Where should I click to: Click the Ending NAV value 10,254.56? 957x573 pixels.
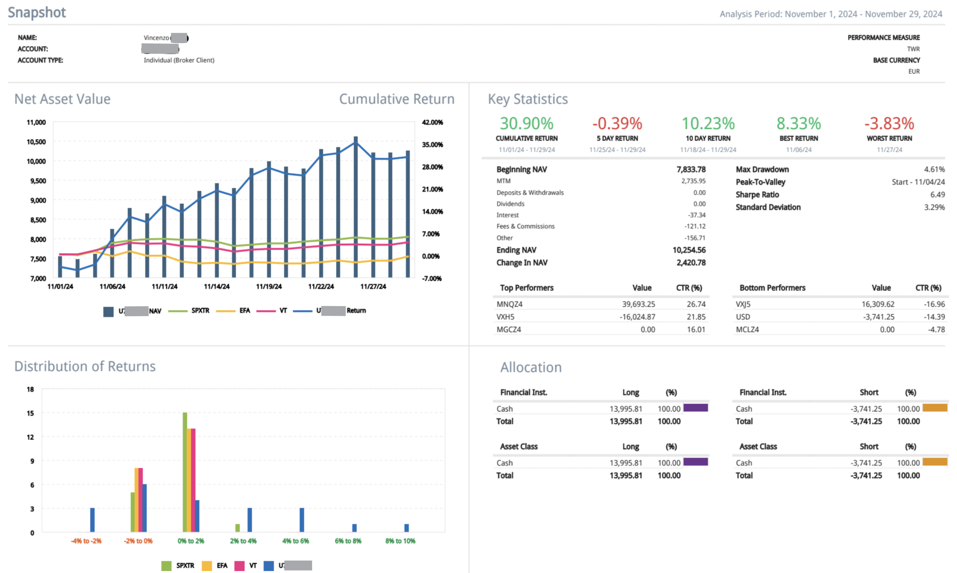click(688, 250)
